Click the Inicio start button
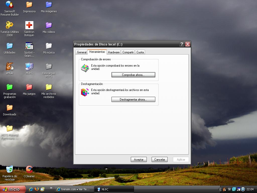 point(13,189)
